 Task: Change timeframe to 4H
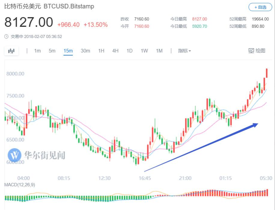[x=115, y=51]
